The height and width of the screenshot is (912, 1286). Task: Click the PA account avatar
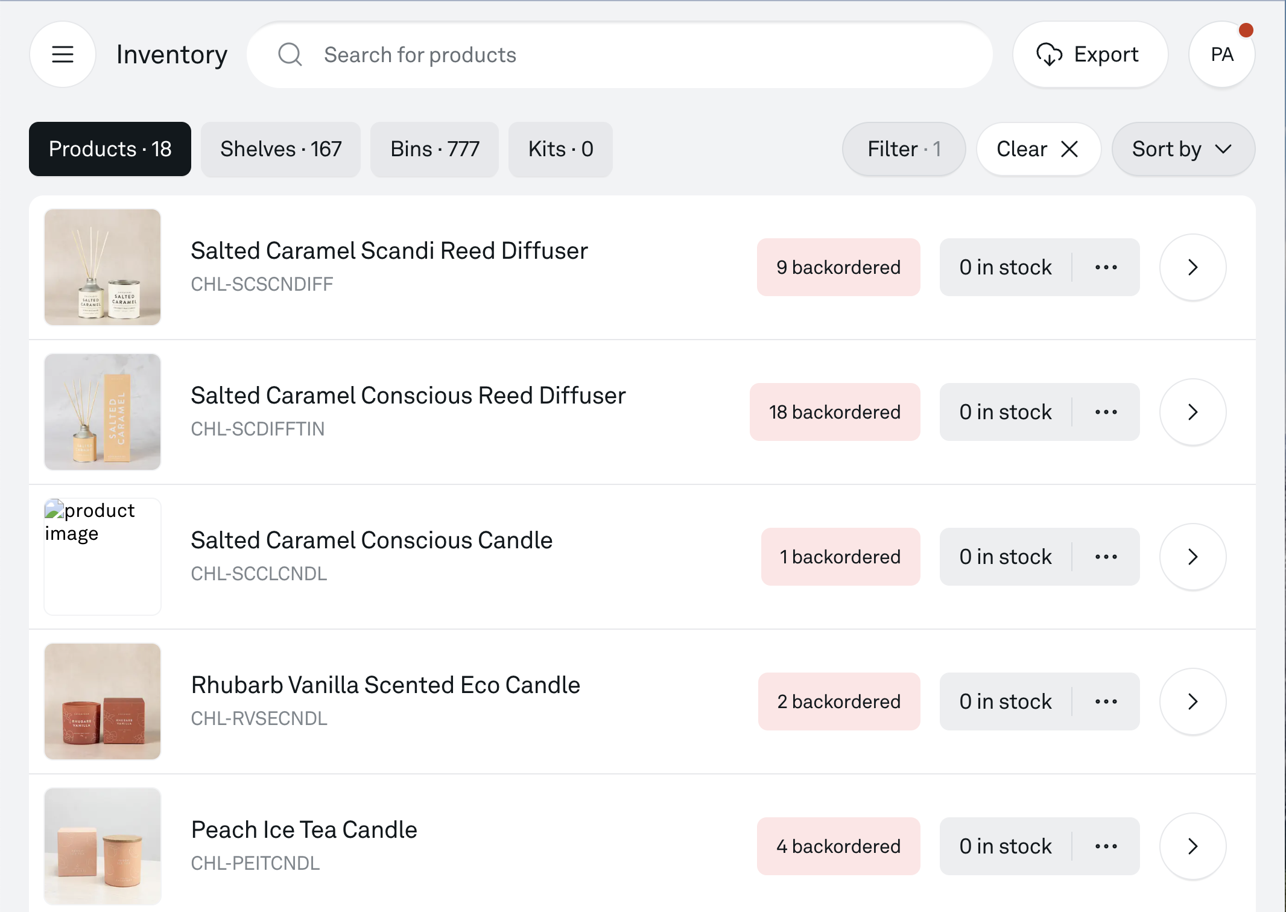pyautogui.click(x=1221, y=54)
